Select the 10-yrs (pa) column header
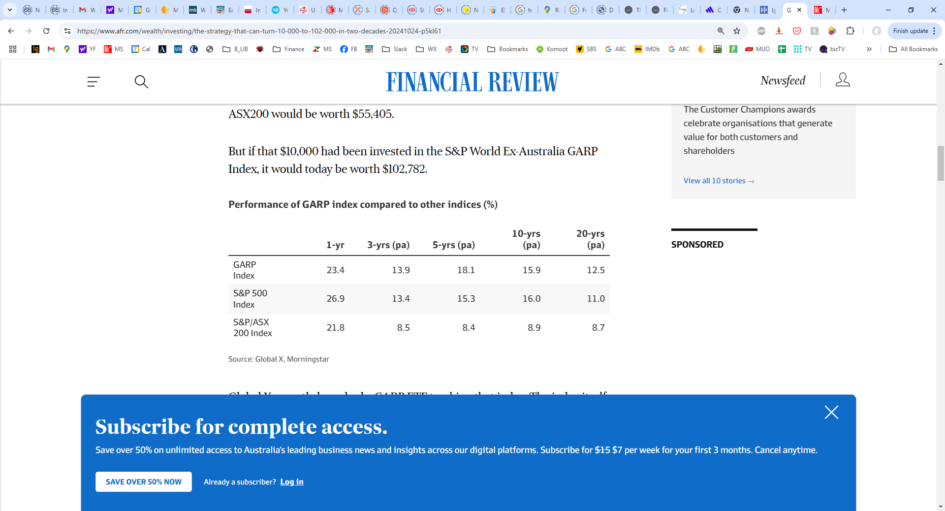945x511 pixels. tap(526, 239)
